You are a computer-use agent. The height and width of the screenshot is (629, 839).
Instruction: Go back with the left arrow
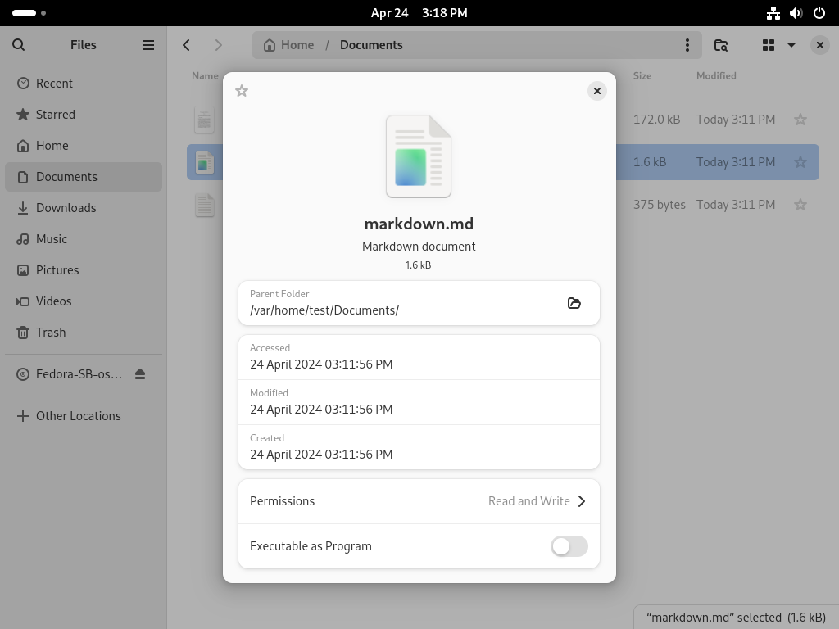point(186,45)
